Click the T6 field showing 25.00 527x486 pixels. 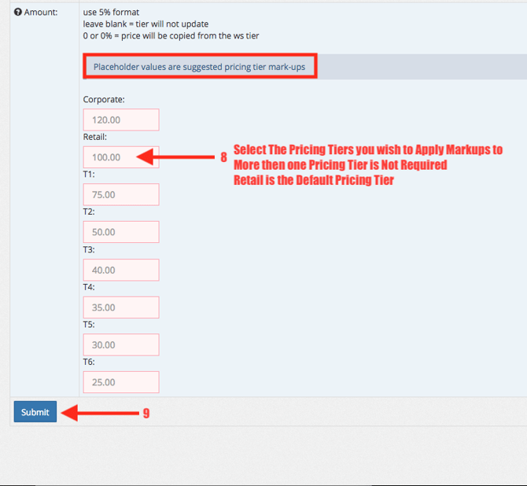121,382
